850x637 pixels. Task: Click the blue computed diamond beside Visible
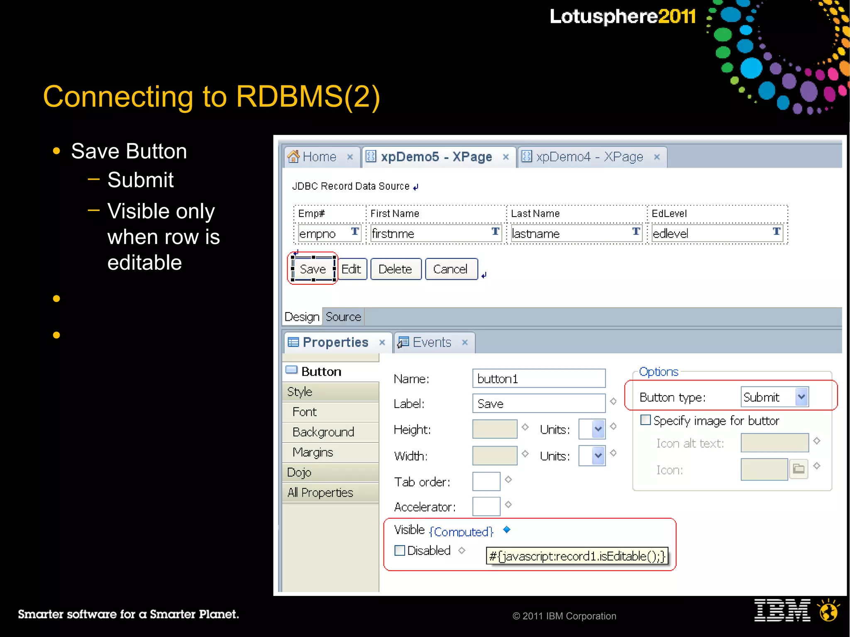507,529
